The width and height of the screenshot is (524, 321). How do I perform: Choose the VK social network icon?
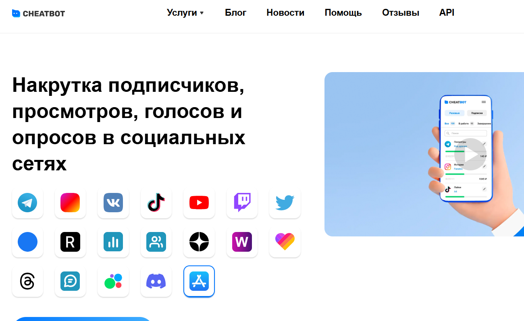(x=113, y=203)
